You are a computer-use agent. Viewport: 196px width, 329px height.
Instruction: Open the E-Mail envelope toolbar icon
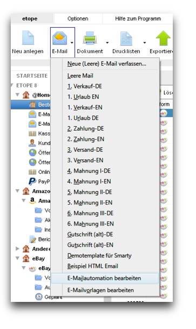tap(60, 38)
